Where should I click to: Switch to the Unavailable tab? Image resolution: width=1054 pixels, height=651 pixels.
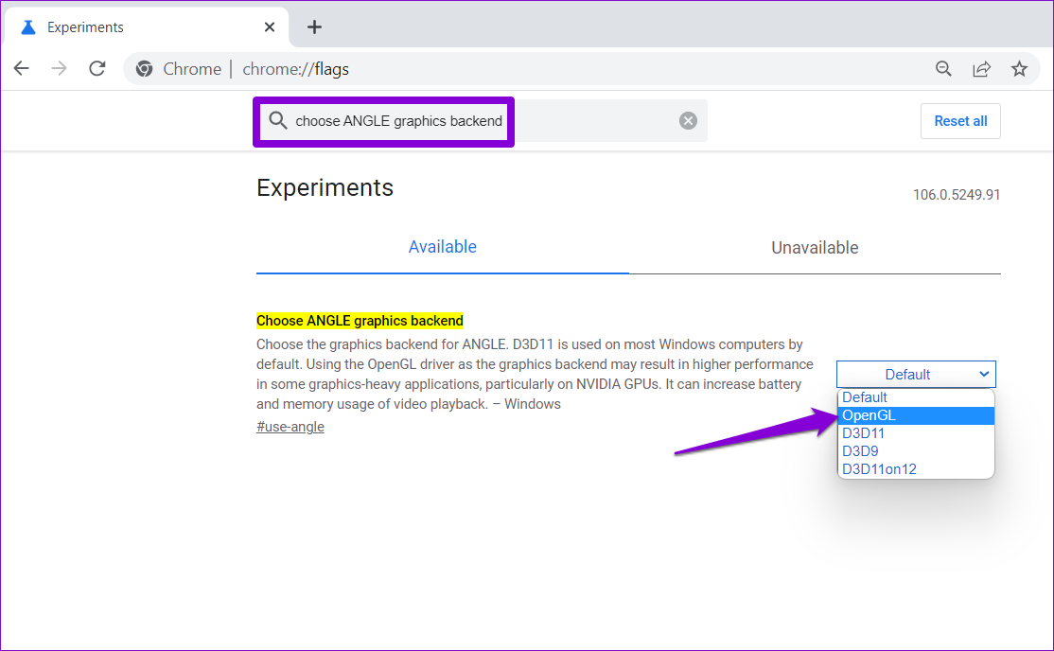[815, 248]
